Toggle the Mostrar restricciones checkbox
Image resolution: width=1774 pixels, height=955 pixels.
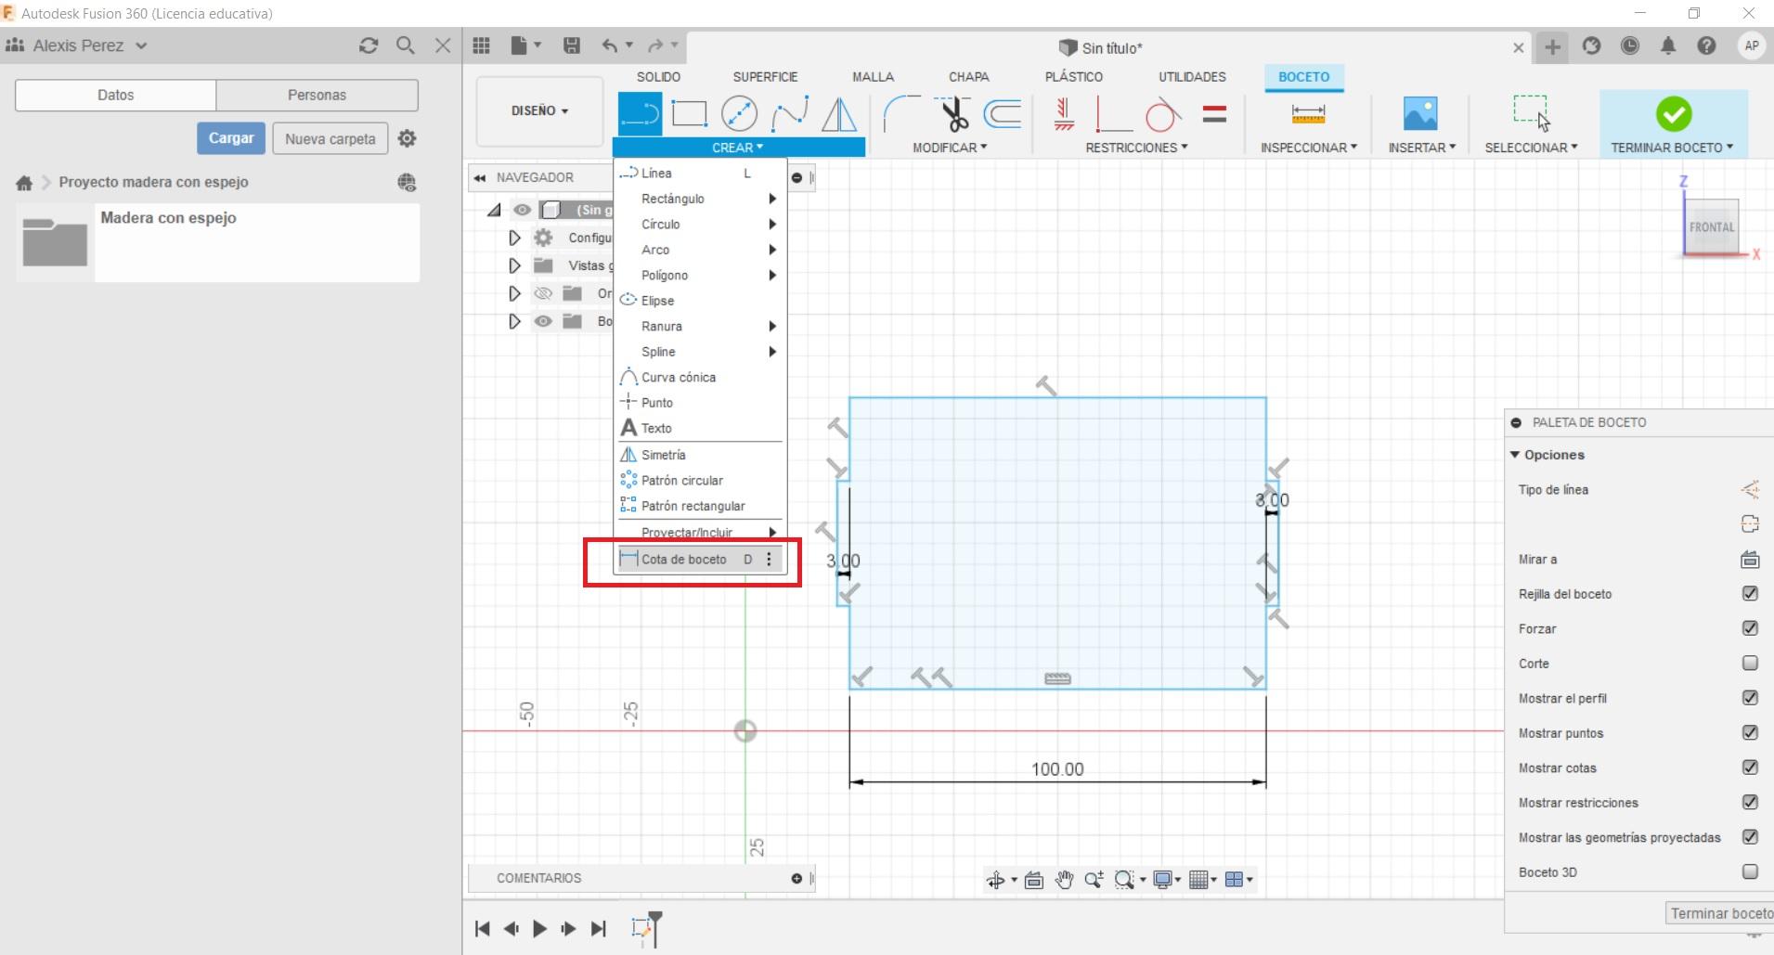click(1750, 803)
